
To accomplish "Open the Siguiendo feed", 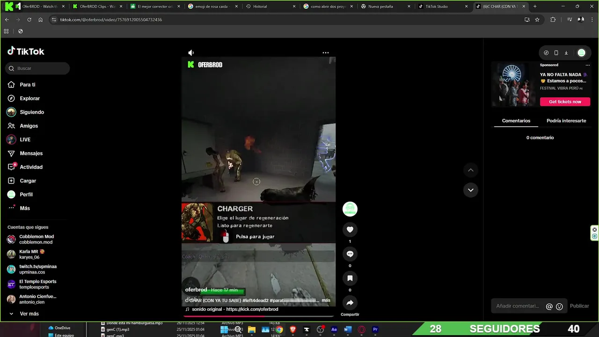I will (x=32, y=112).
